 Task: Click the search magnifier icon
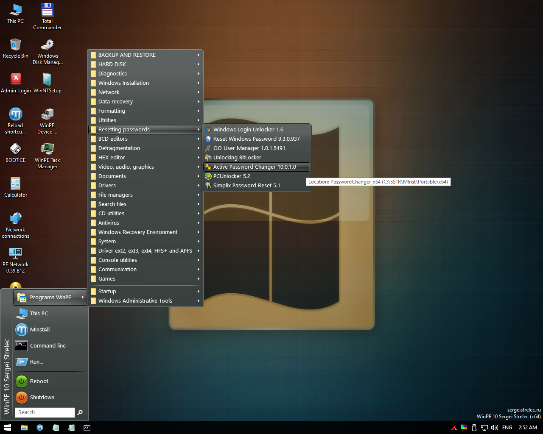(80, 412)
